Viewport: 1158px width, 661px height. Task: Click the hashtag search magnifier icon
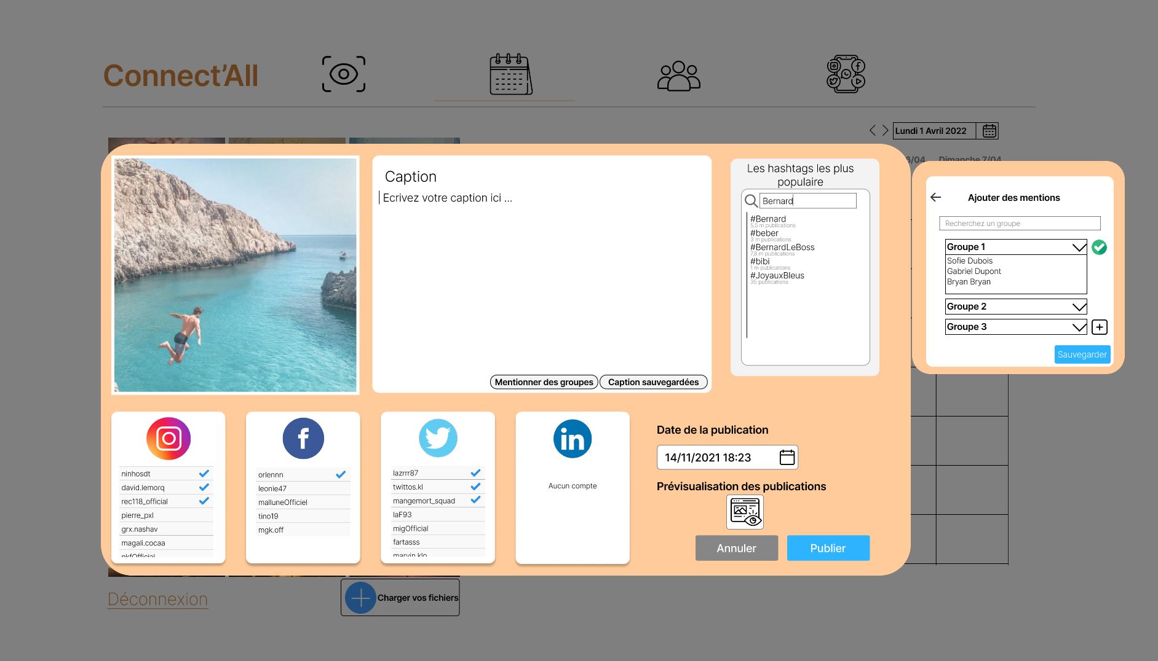[751, 201]
